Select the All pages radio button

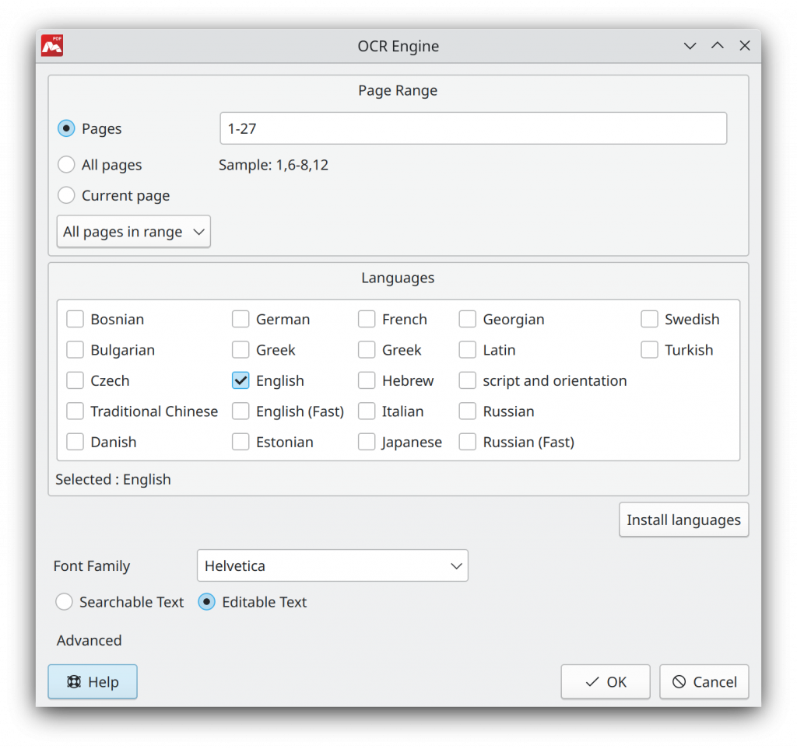[x=66, y=165]
